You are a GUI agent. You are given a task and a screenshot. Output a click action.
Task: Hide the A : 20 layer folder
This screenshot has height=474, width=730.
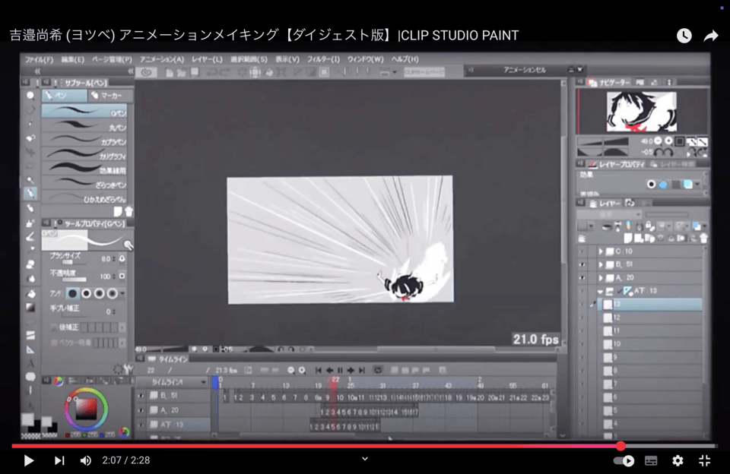[x=582, y=278]
